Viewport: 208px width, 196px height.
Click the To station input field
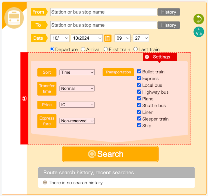point(104,25)
